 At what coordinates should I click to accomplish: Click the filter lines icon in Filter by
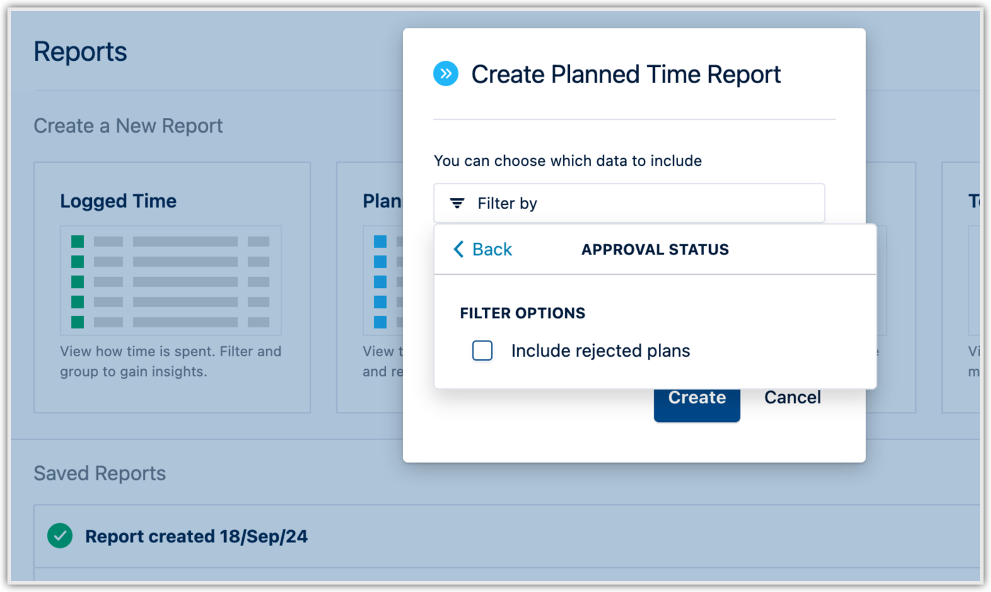(457, 203)
